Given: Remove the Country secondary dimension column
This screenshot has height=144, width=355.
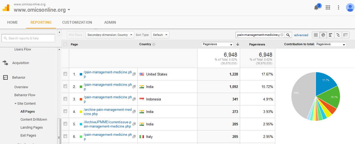Looking at the screenshot, I should 154,44.
